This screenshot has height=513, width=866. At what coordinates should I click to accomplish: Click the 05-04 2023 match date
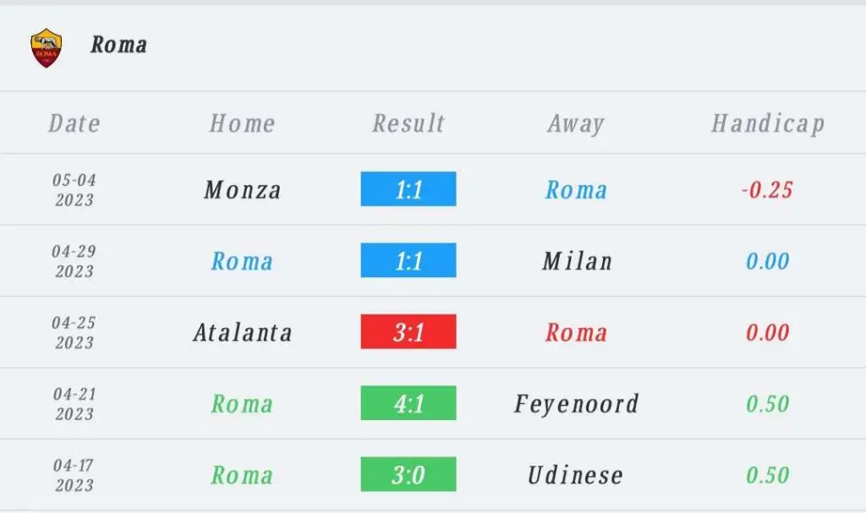(x=74, y=190)
